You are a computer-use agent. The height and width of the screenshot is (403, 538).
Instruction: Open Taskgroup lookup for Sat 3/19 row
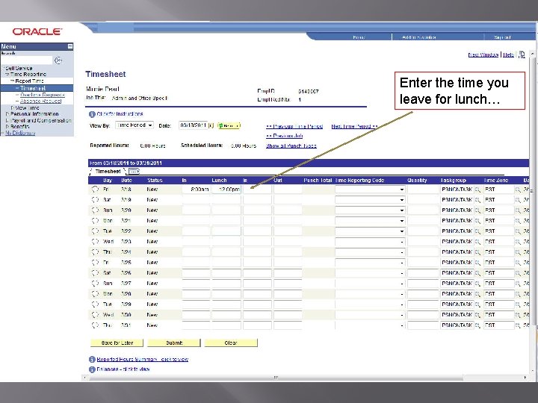[x=477, y=200]
